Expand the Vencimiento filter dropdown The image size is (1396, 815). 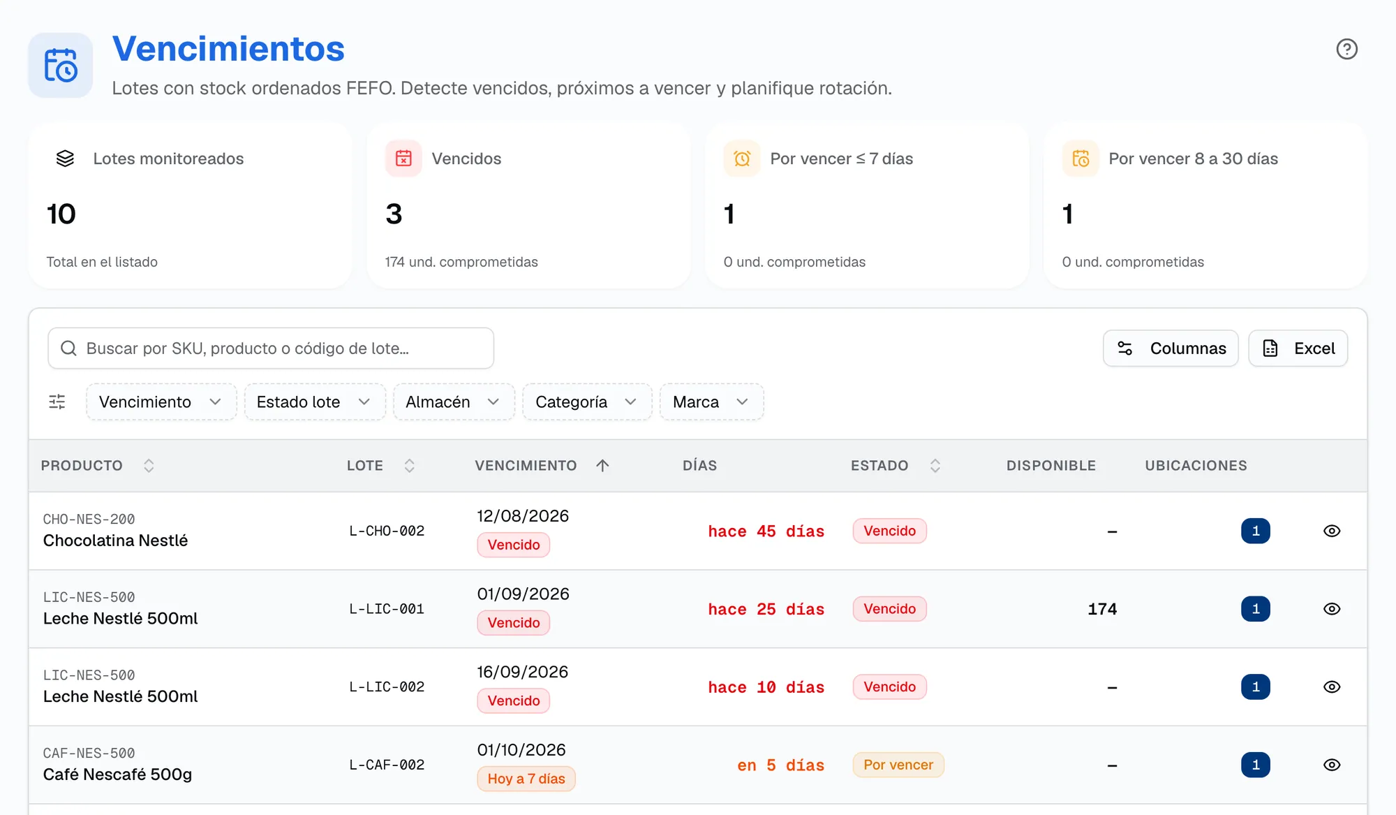[161, 402]
